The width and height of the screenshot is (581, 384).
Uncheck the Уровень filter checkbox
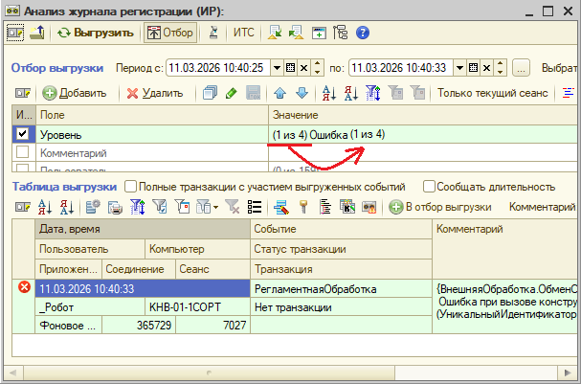23,134
